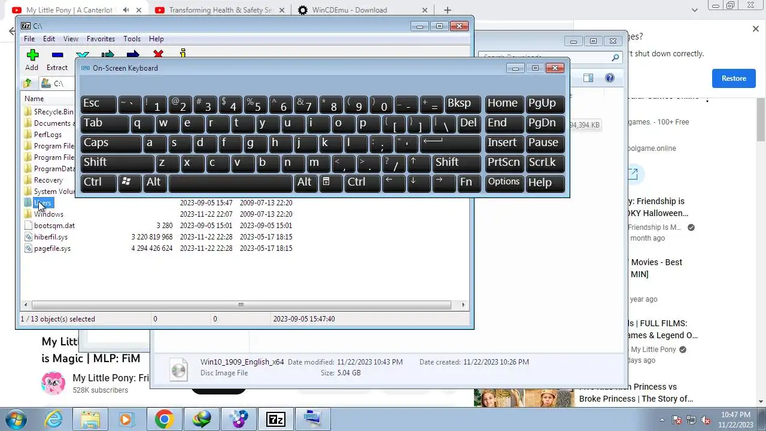The height and width of the screenshot is (431, 766).
Task: Click the Google Chrome taskbar icon
Action: (164, 419)
